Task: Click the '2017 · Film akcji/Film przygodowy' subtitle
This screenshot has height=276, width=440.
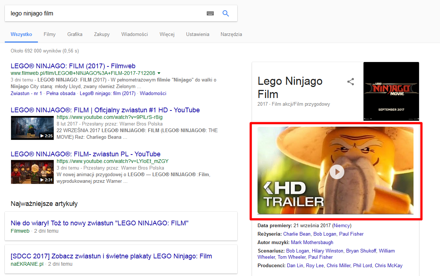Action: (x=294, y=104)
